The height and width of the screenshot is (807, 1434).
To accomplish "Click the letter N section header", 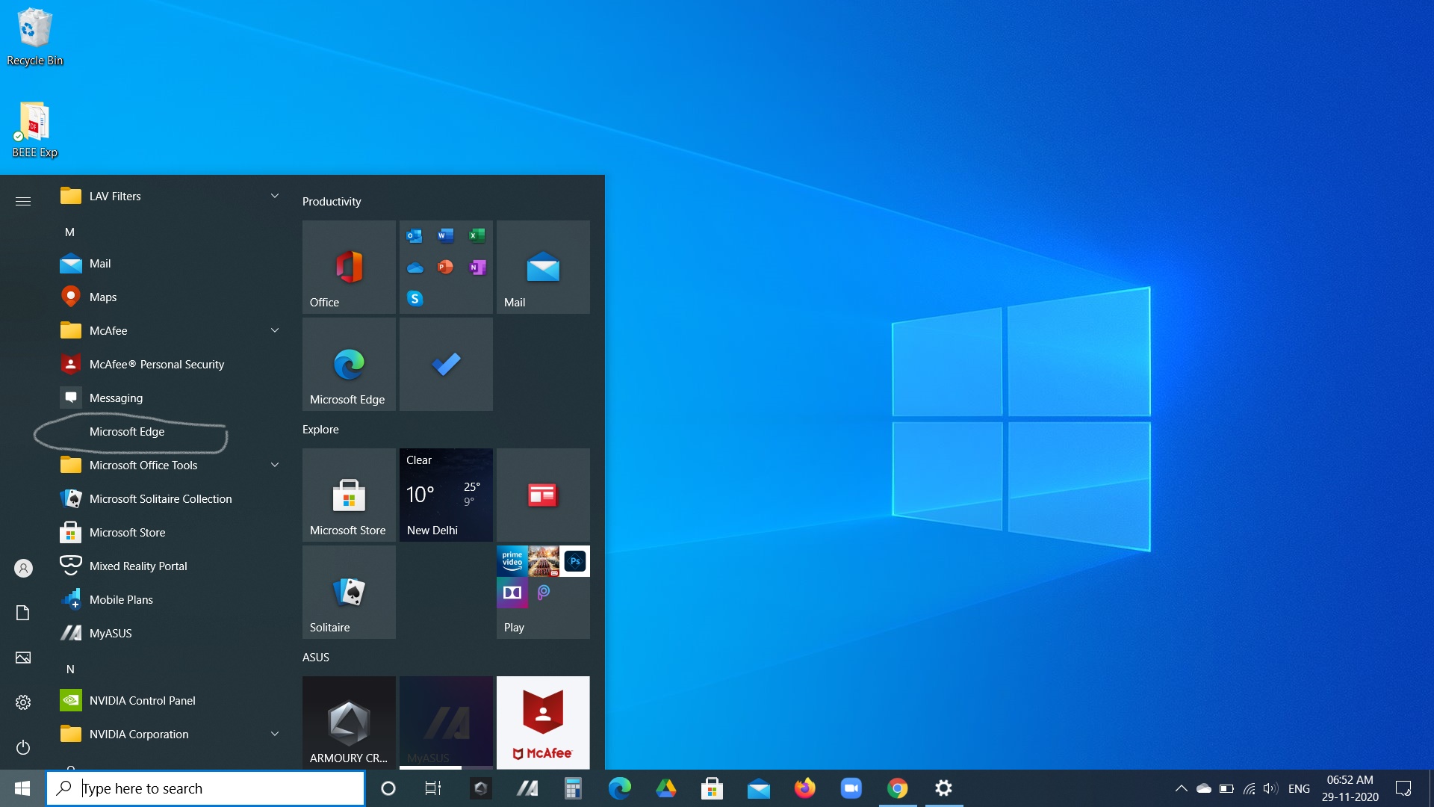I will click(70, 669).
